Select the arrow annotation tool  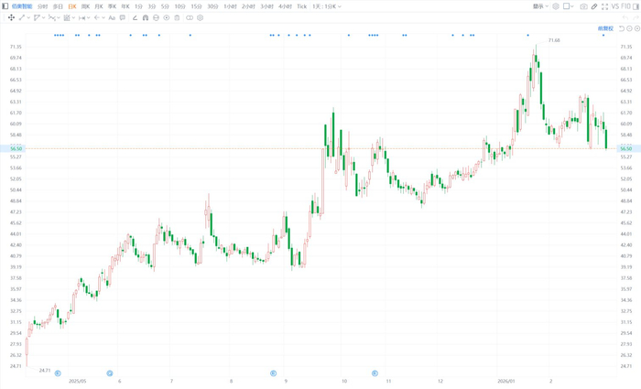(97, 17)
